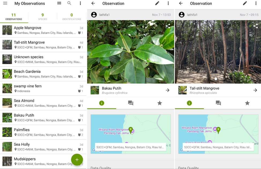Click the Beach Gardenia thumbnail image

[7, 74]
